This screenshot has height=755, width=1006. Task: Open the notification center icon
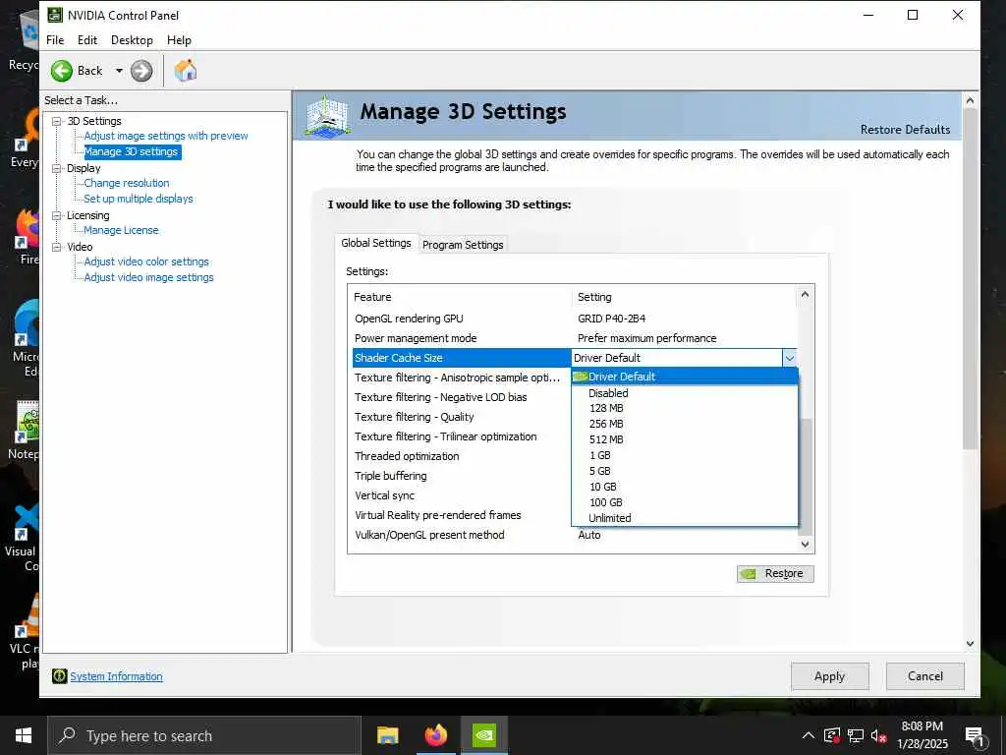pos(975,737)
